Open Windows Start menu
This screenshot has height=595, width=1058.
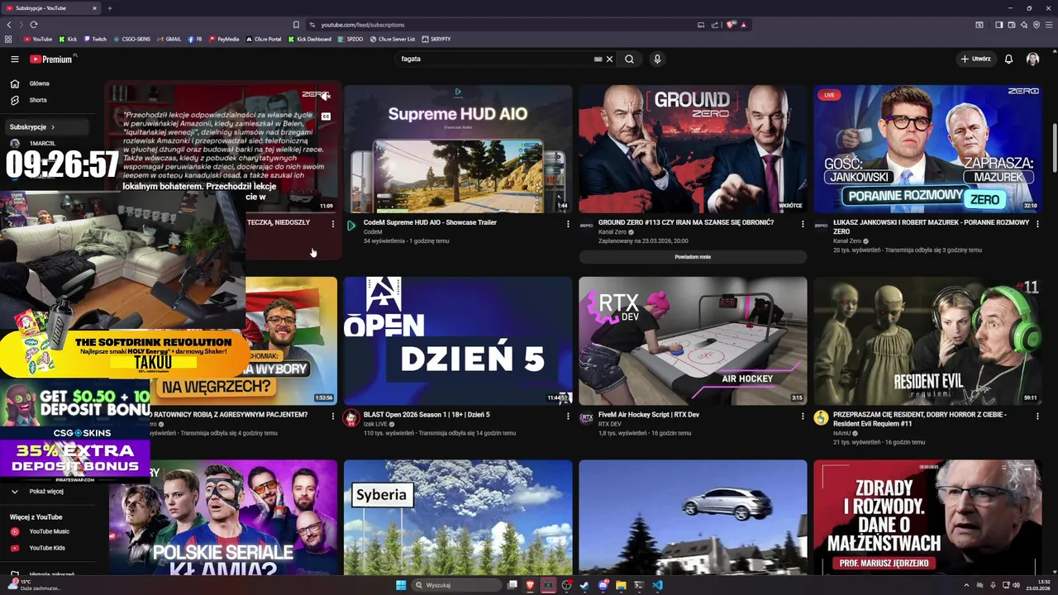[x=401, y=585]
